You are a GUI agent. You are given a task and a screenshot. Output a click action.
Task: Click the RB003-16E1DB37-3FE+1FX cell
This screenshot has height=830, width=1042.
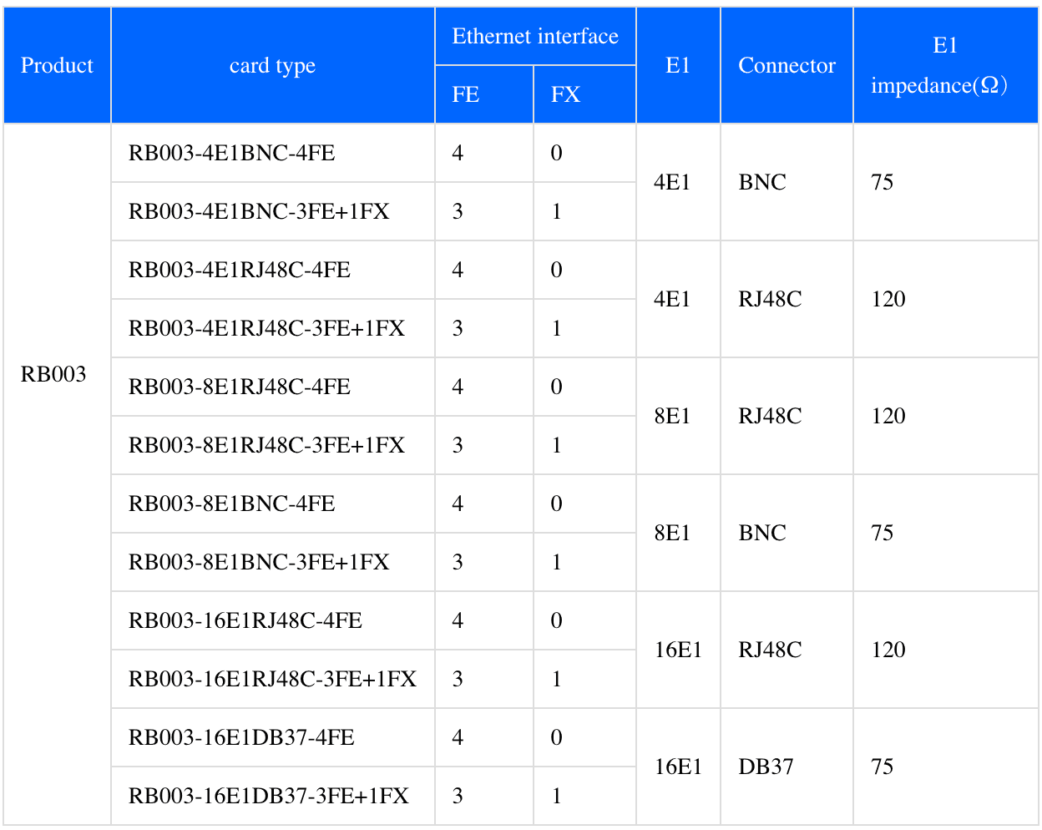269,796
